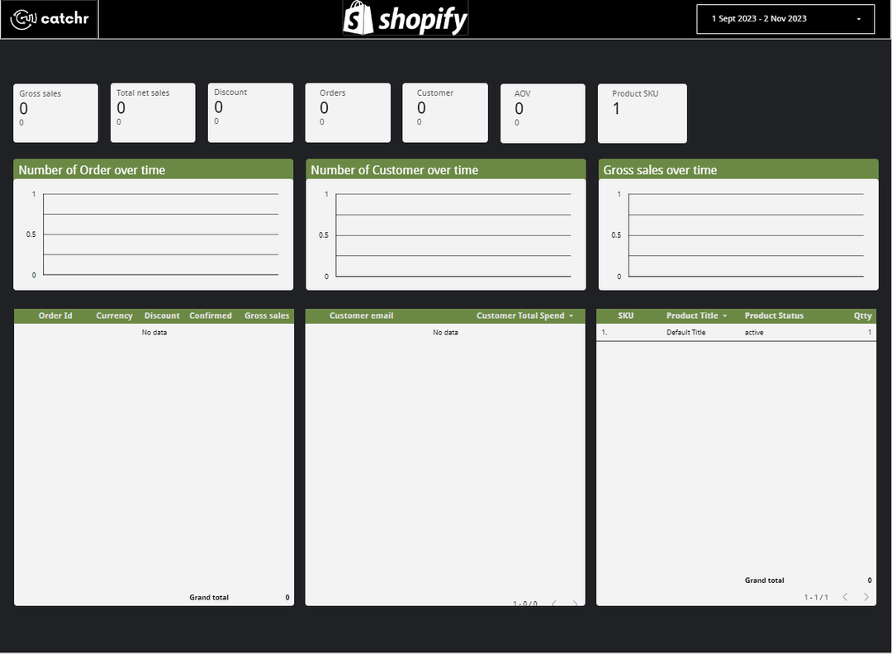The height and width of the screenshot is (654, 892).
Task: Click the Currency column header
Action: coord(114,315)
